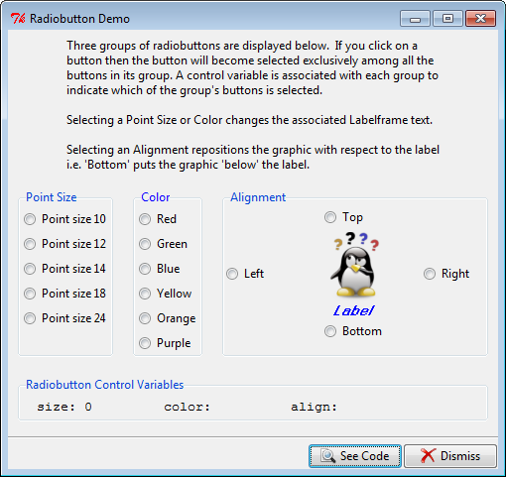This screenshot has height=477, width=506.
Task: Close the window with the red X
Action: [480, 18]
